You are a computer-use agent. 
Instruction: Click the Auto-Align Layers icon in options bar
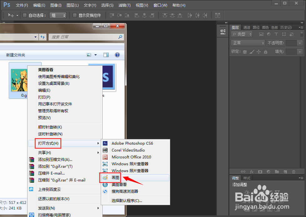point(217,15)
